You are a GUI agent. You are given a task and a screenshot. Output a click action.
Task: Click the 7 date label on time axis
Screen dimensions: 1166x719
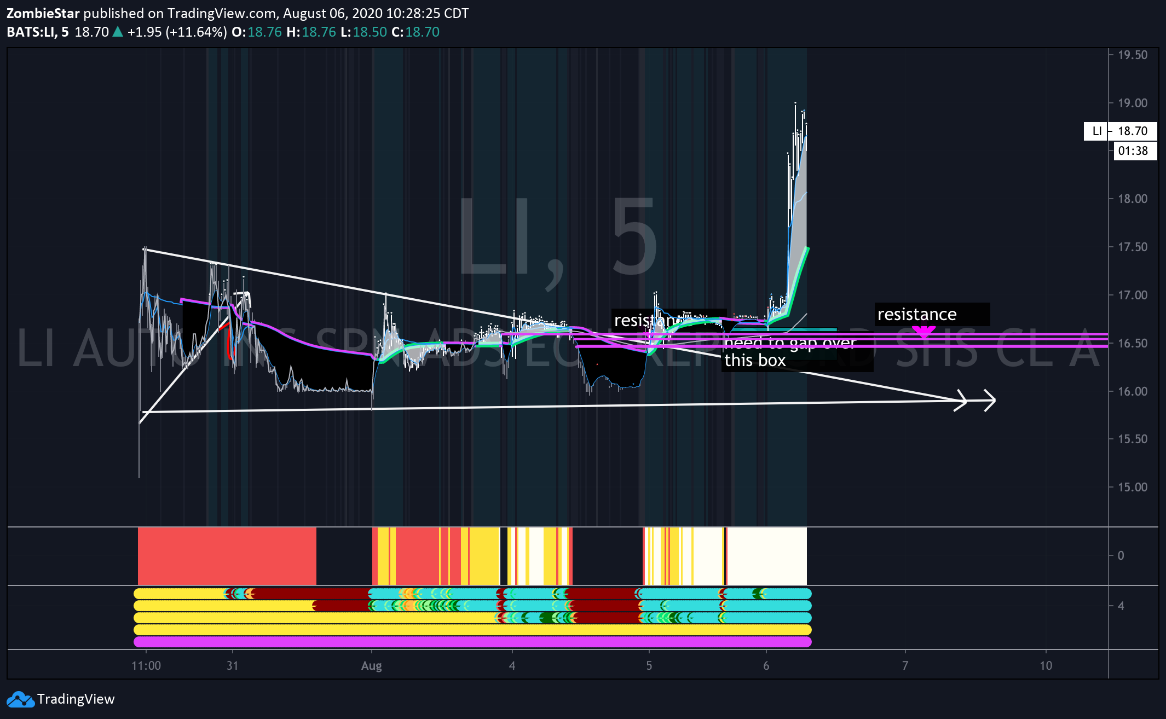click(905, 665)
